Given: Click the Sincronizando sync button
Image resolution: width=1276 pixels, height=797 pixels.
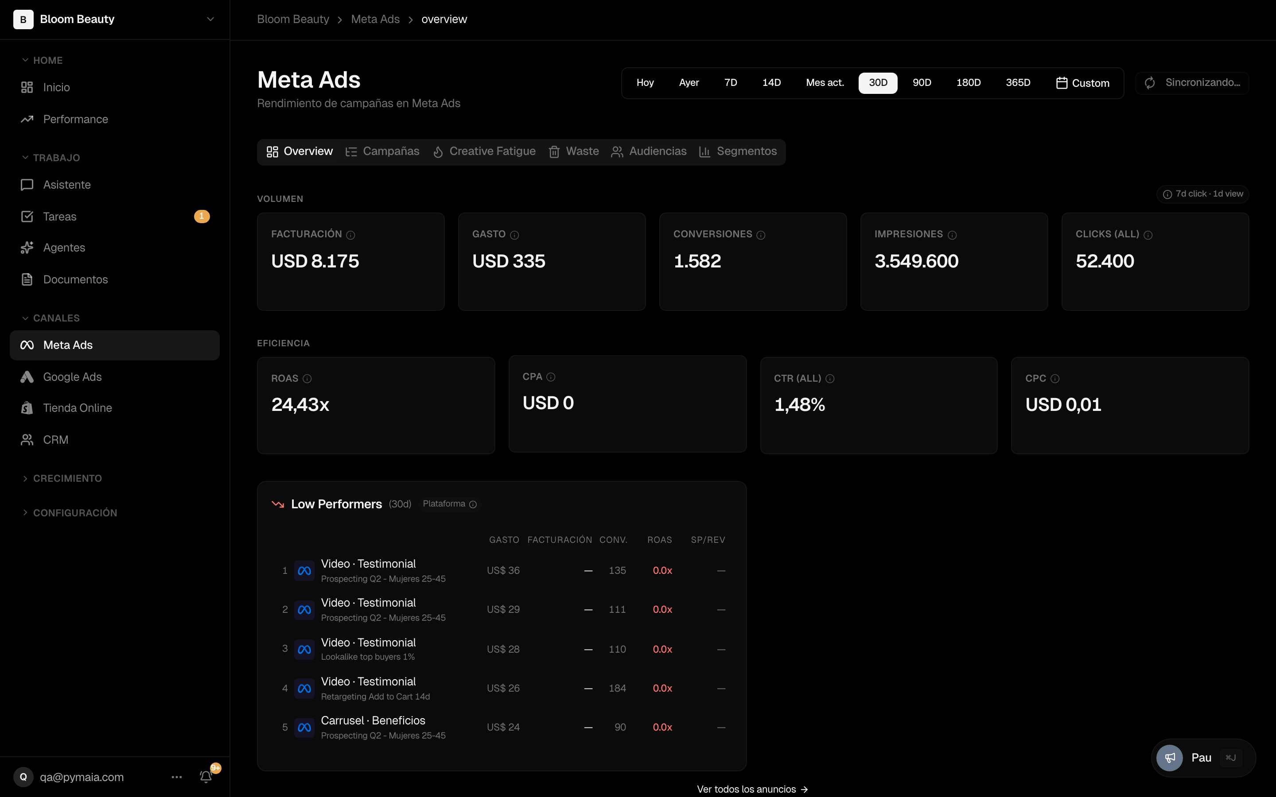Looking at the screenshot, I should pos(1192,83).
